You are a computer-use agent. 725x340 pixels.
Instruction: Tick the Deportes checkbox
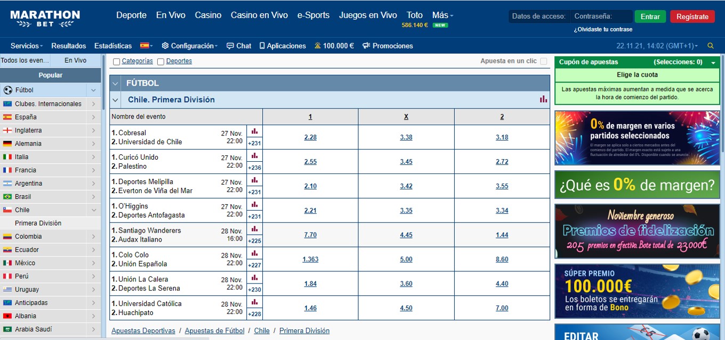click(160, 62)
